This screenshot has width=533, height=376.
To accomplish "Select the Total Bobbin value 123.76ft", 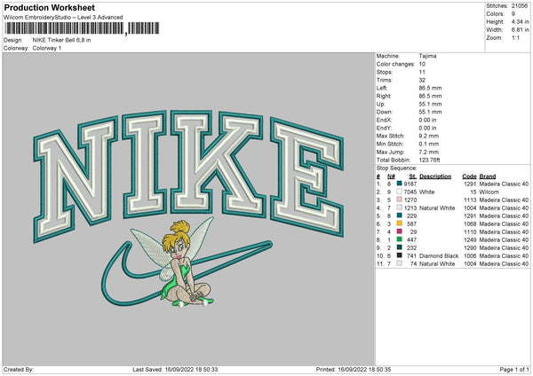I will tap(429, 160).
